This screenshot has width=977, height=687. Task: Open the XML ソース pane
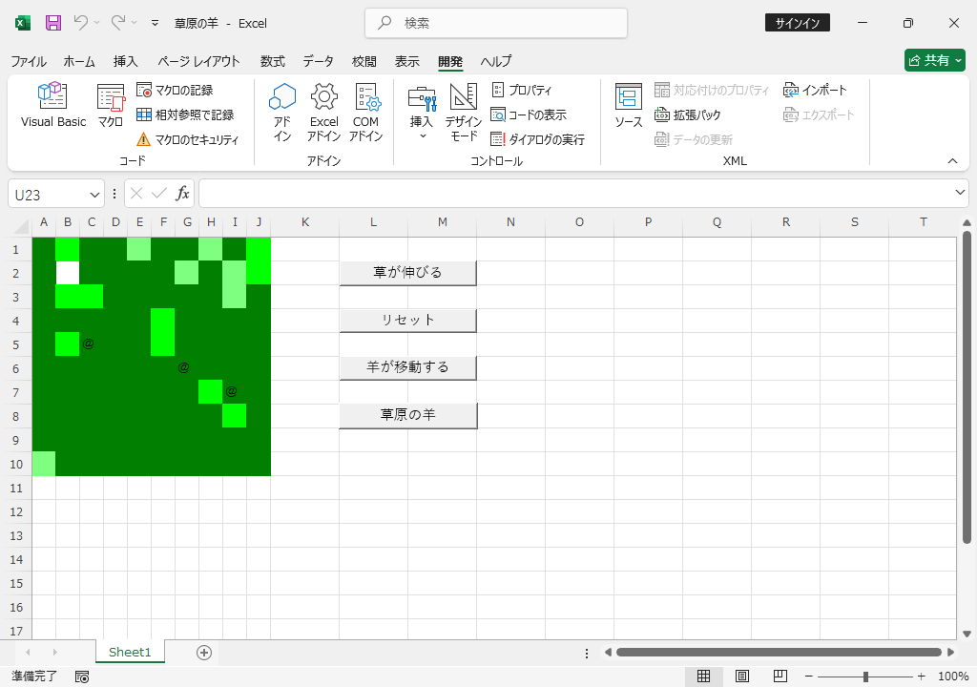628,105
